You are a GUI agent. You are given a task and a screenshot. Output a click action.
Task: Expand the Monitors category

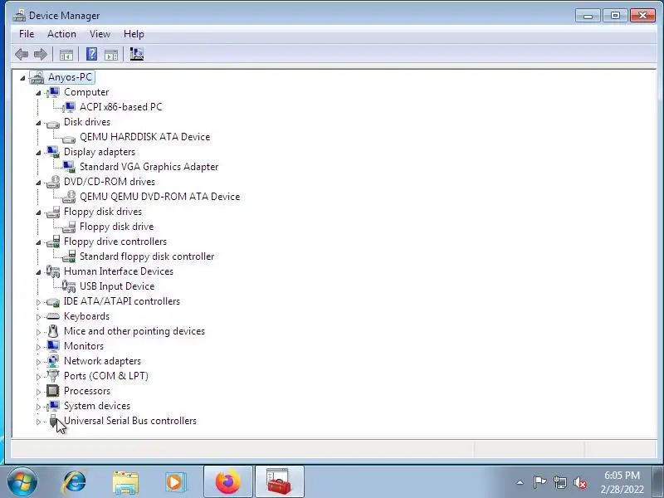pos(38,347)
